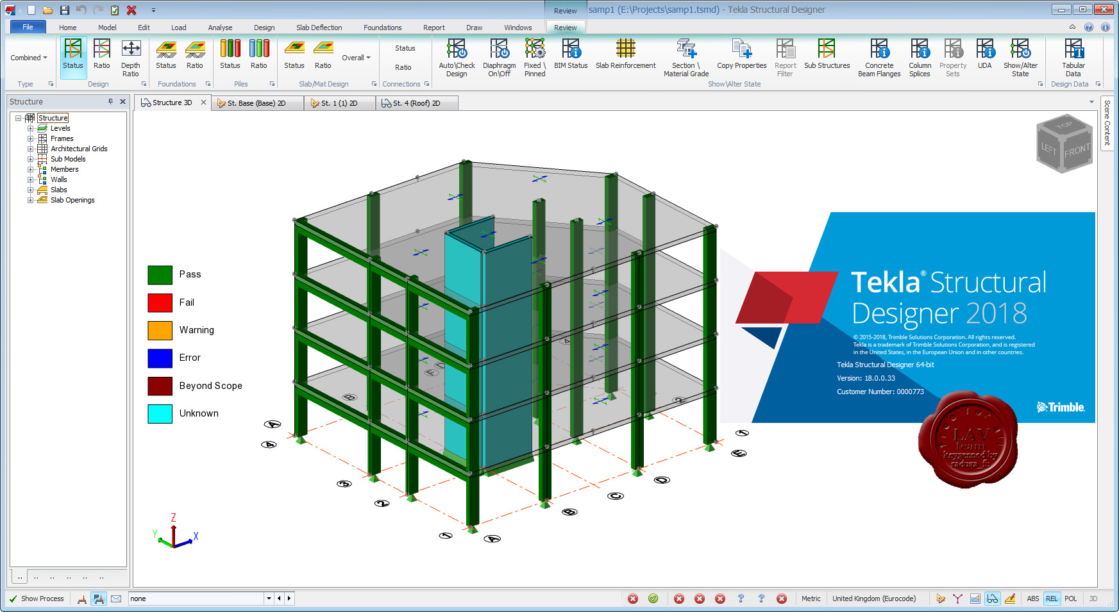Open the Show/Alter State tool
This screenshot has height=612, width=1119.
coord(1020,58)
